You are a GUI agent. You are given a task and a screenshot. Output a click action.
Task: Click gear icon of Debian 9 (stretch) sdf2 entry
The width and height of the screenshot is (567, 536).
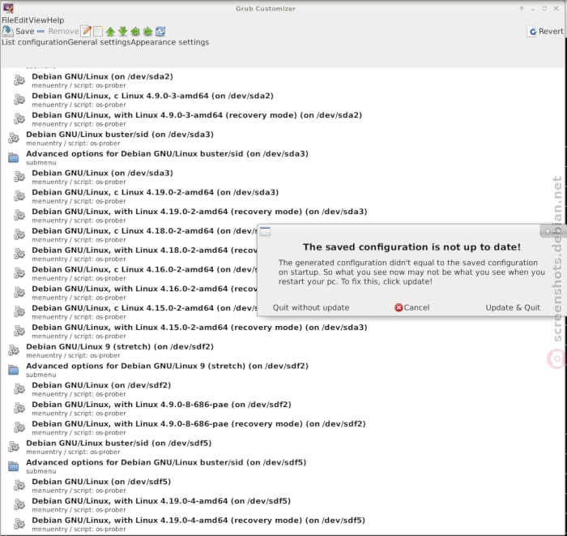pos(14,350)
